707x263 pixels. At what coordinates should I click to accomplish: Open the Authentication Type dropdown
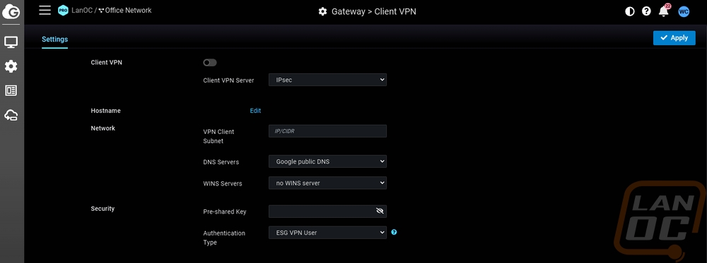(x=327, y=233)
